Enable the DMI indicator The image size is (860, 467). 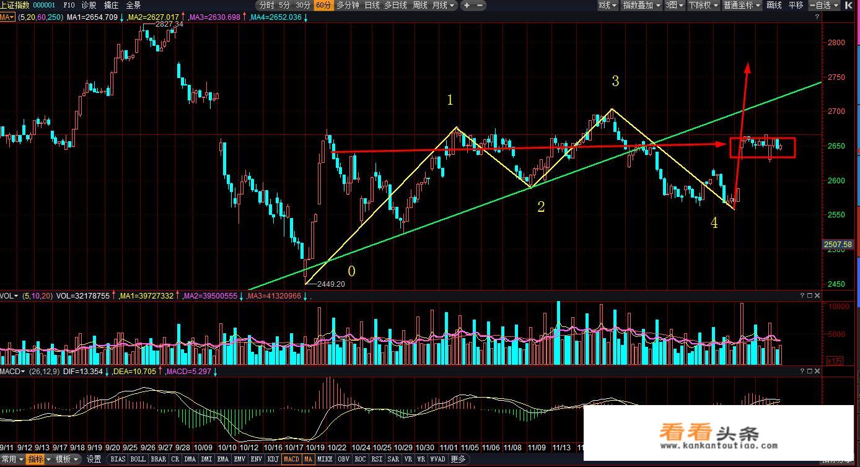206,460
